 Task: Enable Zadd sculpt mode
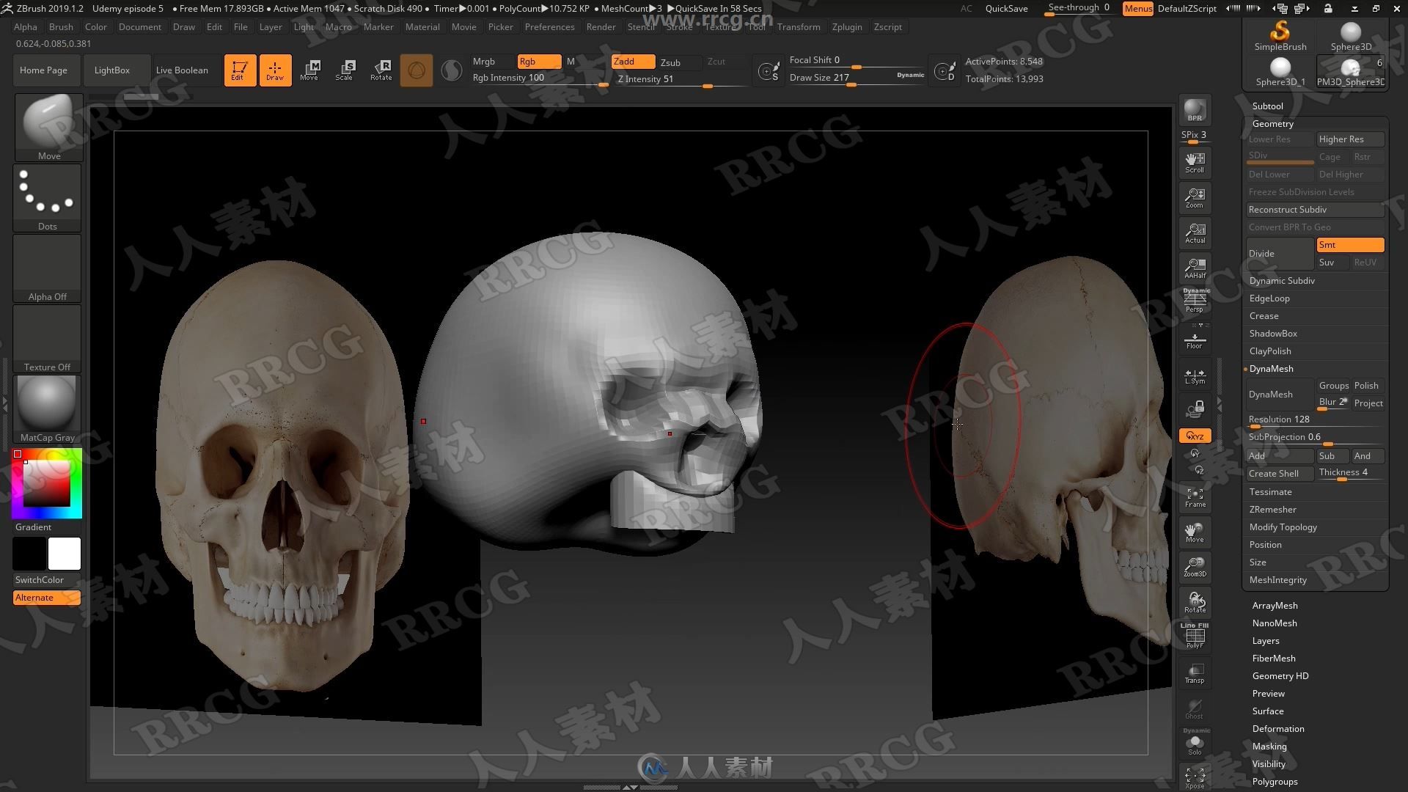click(x=633, y=62)
